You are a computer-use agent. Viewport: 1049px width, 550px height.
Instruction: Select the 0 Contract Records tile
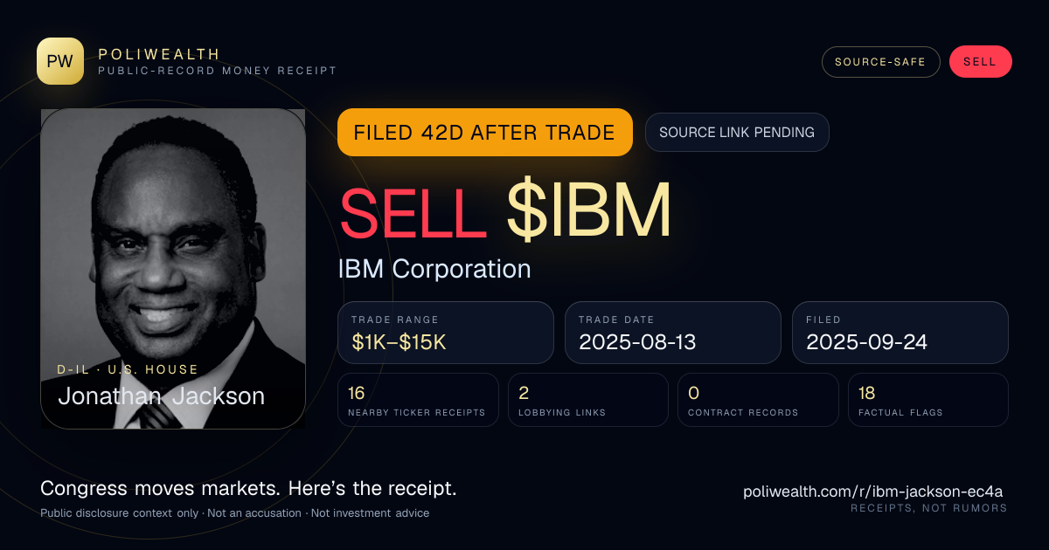(x=758, y=400)
